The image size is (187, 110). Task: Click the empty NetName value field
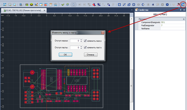(x=173, y=28)
